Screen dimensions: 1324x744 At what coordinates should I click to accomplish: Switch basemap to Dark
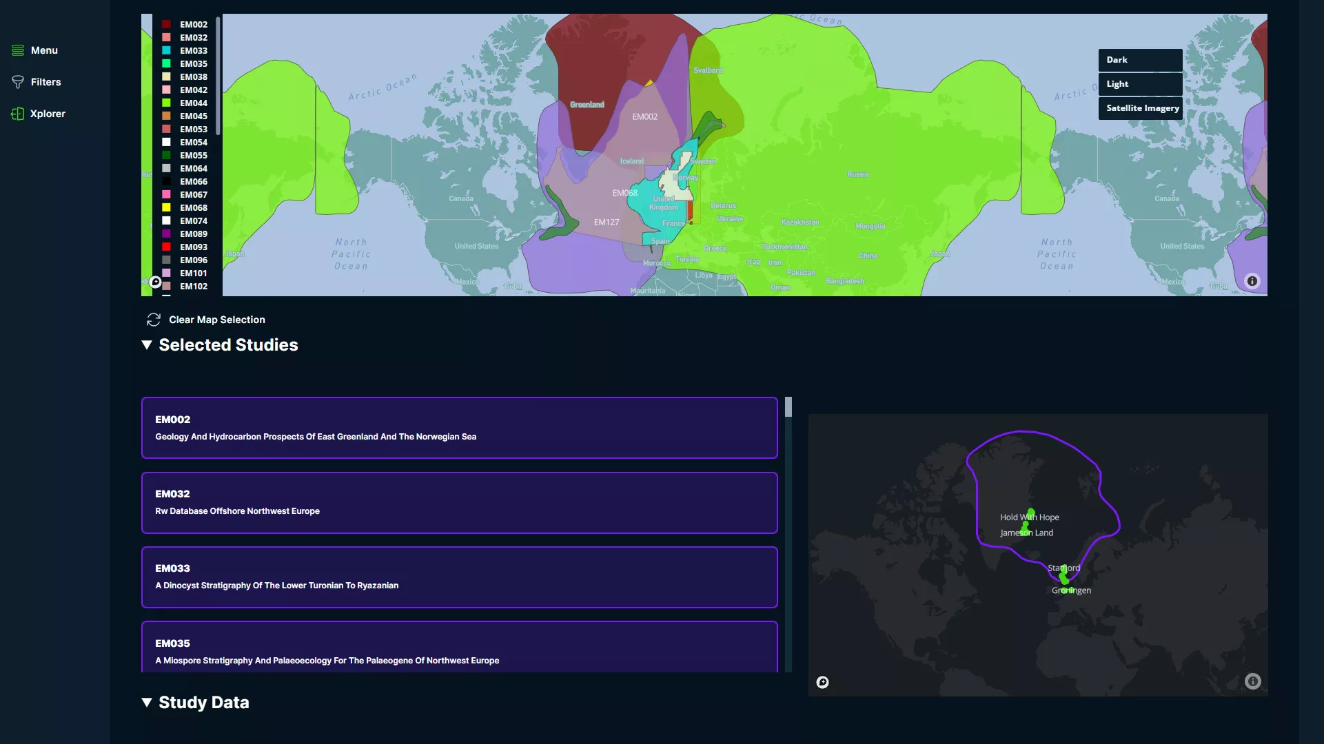[1140, 60]
